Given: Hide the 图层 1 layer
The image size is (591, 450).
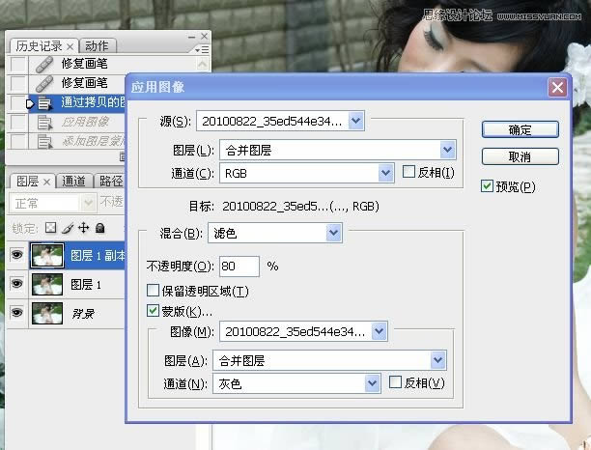Looking at the screenshot, I should point(17,284).
